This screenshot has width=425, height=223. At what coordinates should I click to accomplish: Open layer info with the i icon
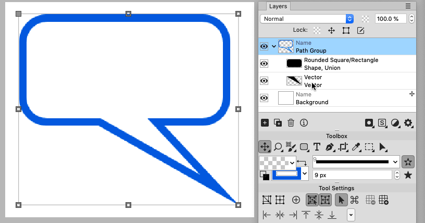tap(304, 123)
